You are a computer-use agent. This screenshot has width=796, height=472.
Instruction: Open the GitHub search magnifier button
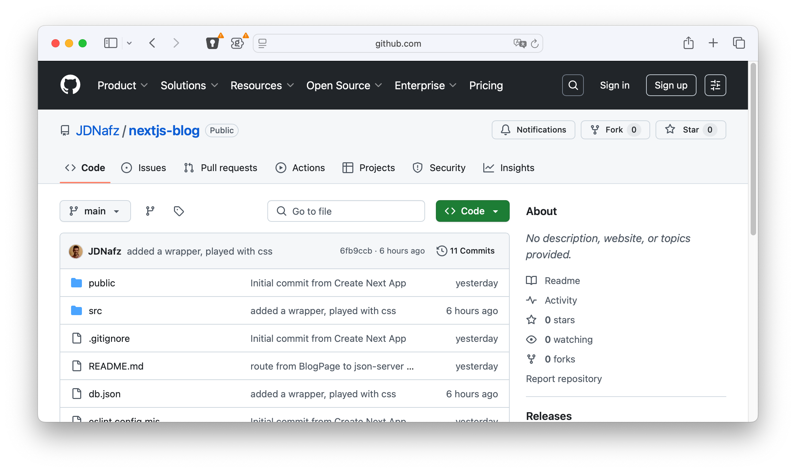click(x=573, y=85)
